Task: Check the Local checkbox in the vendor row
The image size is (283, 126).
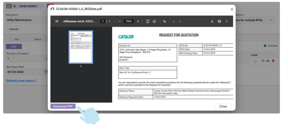Action: [255, 61]
